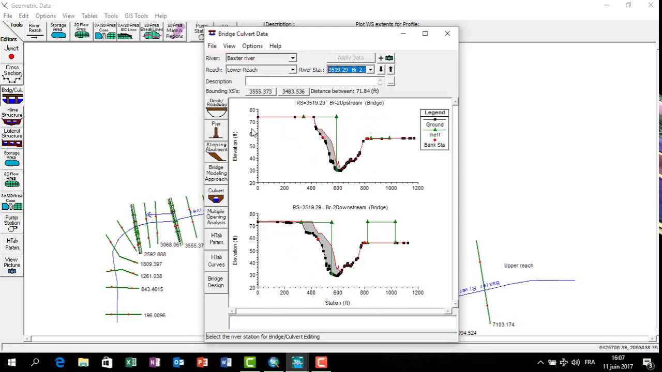Viewport: 662px width, 372px height.
Task: Open Edit menu in Geometric Data window
Action: pos(24,16)
